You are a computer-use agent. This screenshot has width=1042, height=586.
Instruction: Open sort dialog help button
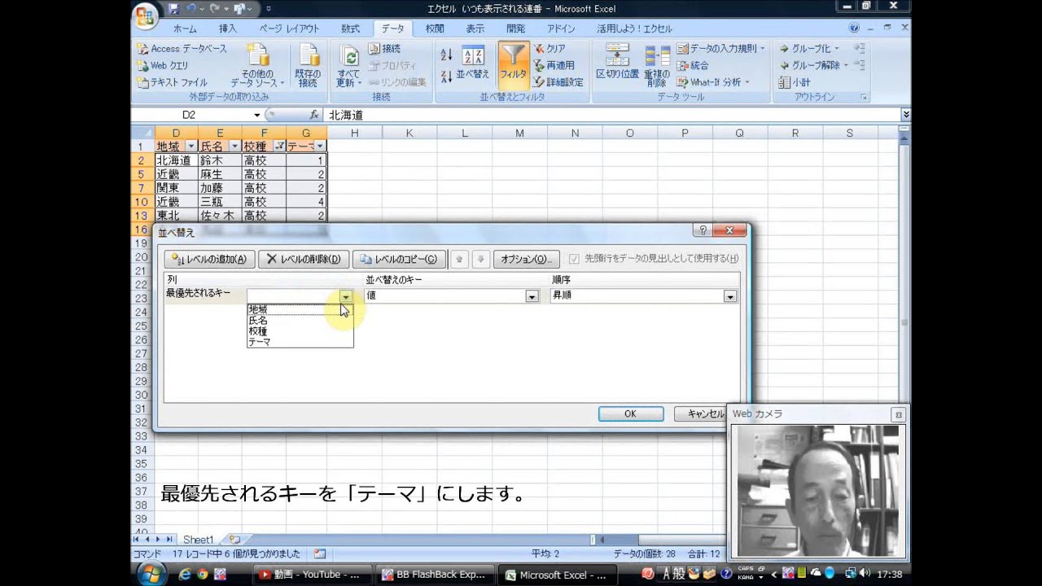(x=703, y=231)
